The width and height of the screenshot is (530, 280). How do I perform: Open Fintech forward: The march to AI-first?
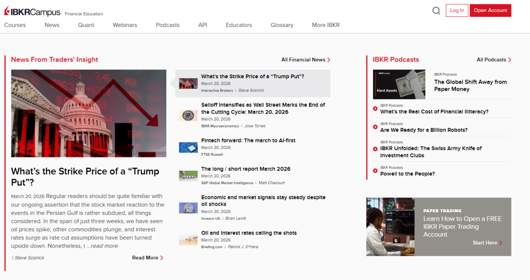click(x=248, y=141)
